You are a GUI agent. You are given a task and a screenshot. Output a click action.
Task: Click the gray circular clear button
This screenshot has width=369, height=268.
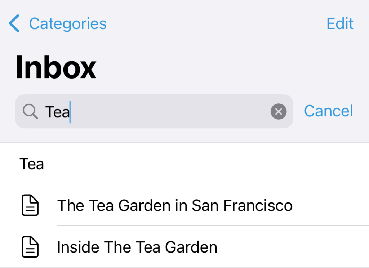click(279, 112)
